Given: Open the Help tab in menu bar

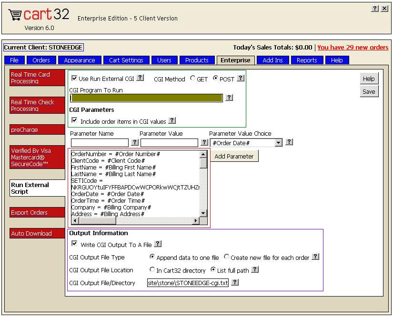Looking at the screenshot, I should [x=337, y=60].
